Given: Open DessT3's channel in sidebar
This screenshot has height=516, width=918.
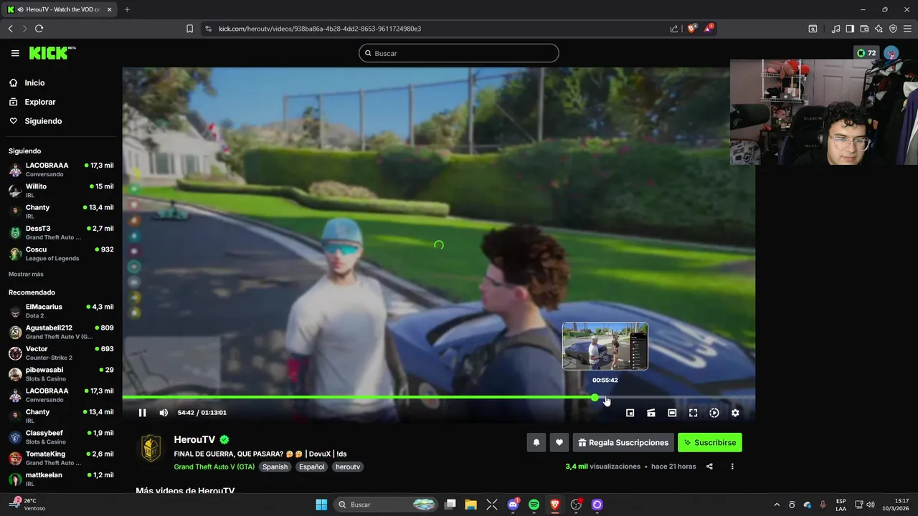Looking at the screenshot, I should (61, 232).
